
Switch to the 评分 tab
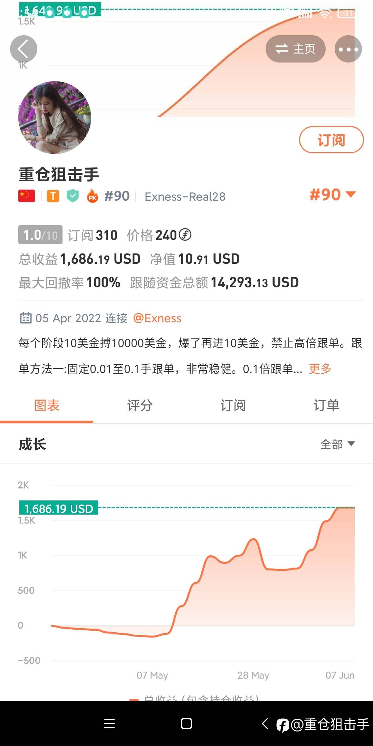point(140,405)
